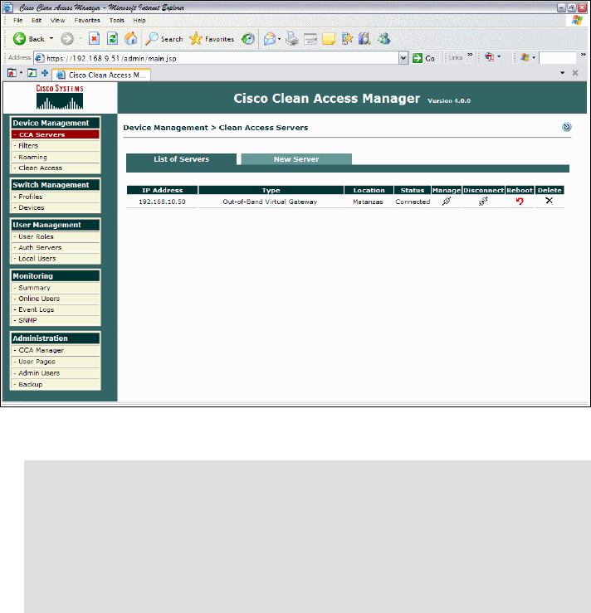Click the Disconnect icon for the Matanzas server

click(483, 201)
